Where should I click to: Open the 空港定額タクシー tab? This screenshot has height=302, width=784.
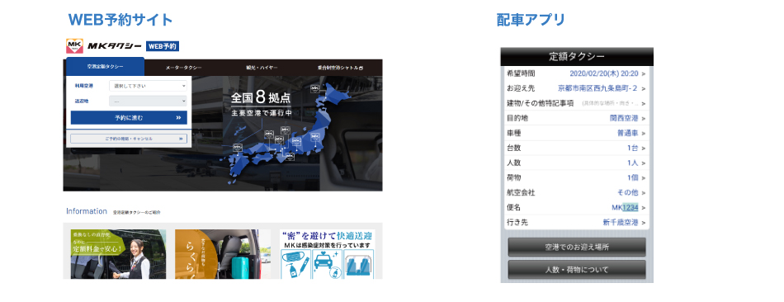[x=105, y=67]
